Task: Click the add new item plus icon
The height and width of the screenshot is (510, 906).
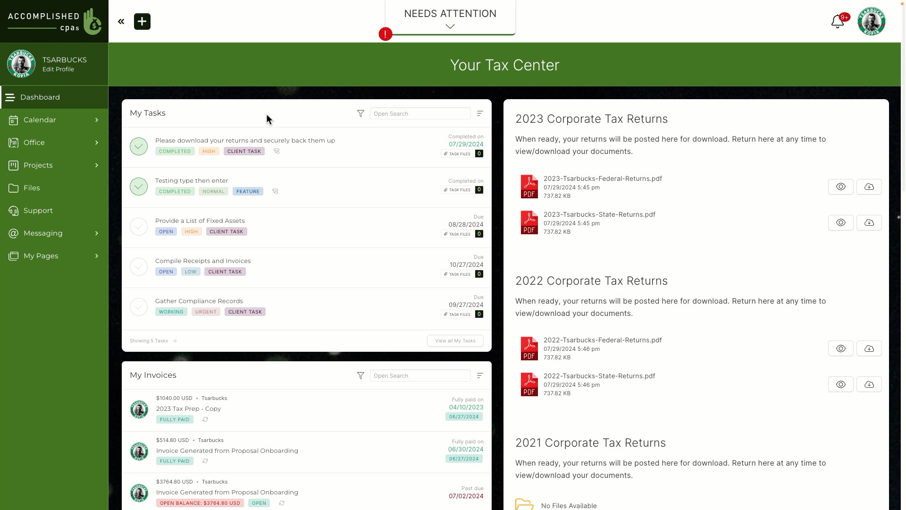Action: coord(142,21)
